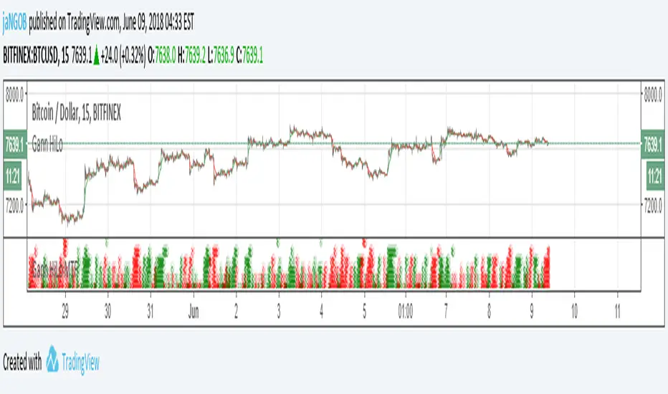Click the TradingView logo icon
This screenshot has height=394, width=668.
tap(52, 359)
